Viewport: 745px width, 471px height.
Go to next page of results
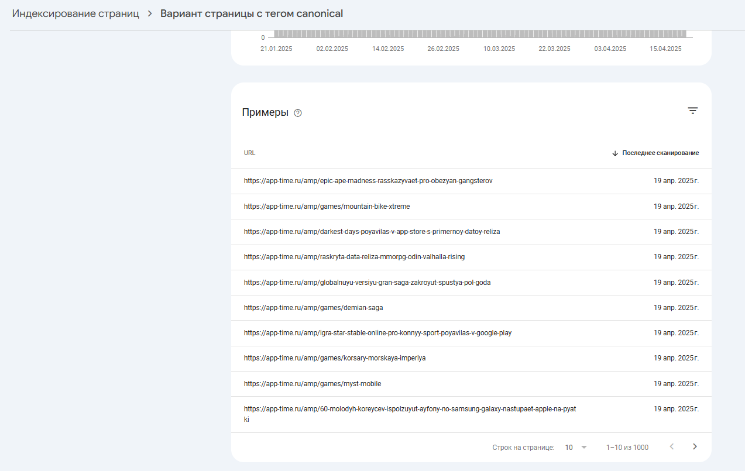(695, 447)
